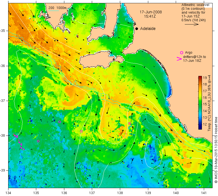The width and height of the screenshot is (218, 196).
Task: Click the longitude axis label 141
Action: click(x=204, y=193)
